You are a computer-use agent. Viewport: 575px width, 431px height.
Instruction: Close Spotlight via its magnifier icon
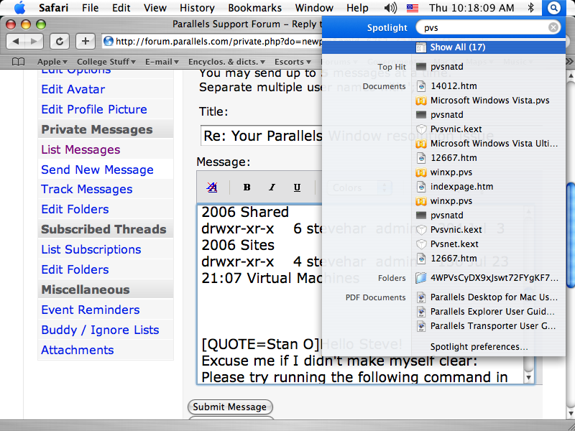tap(553, 8)
